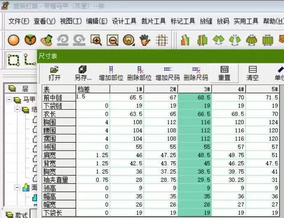Click the zoom out magnifier icon
The width and height of the screenshot is (284, 218).
pos(112,40)
